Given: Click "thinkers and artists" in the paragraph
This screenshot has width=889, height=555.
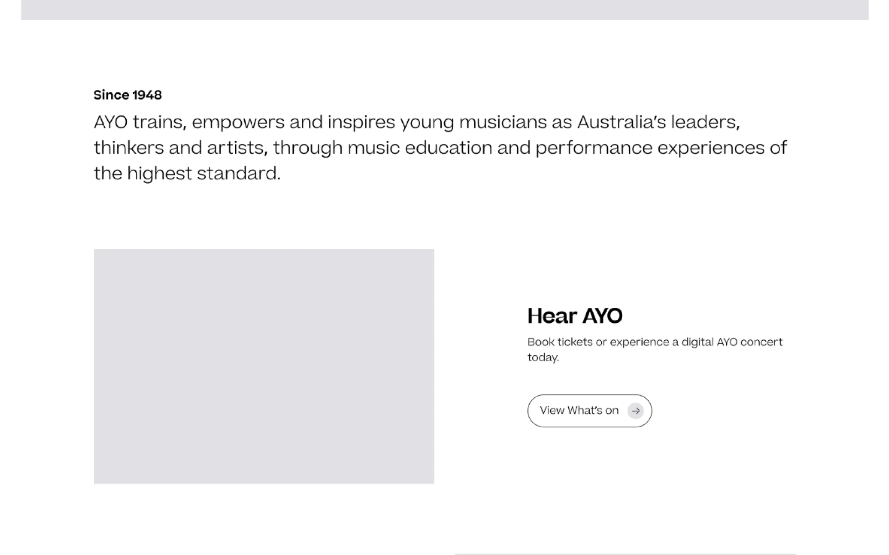Looking at the screenshot, I should point(180,148).
